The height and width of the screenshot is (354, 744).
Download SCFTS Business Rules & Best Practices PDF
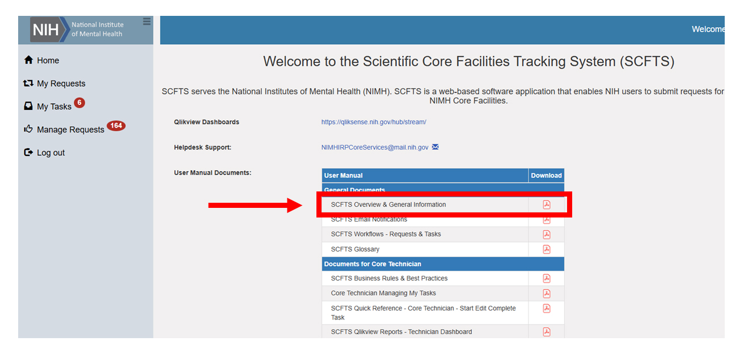coord(546,278)
